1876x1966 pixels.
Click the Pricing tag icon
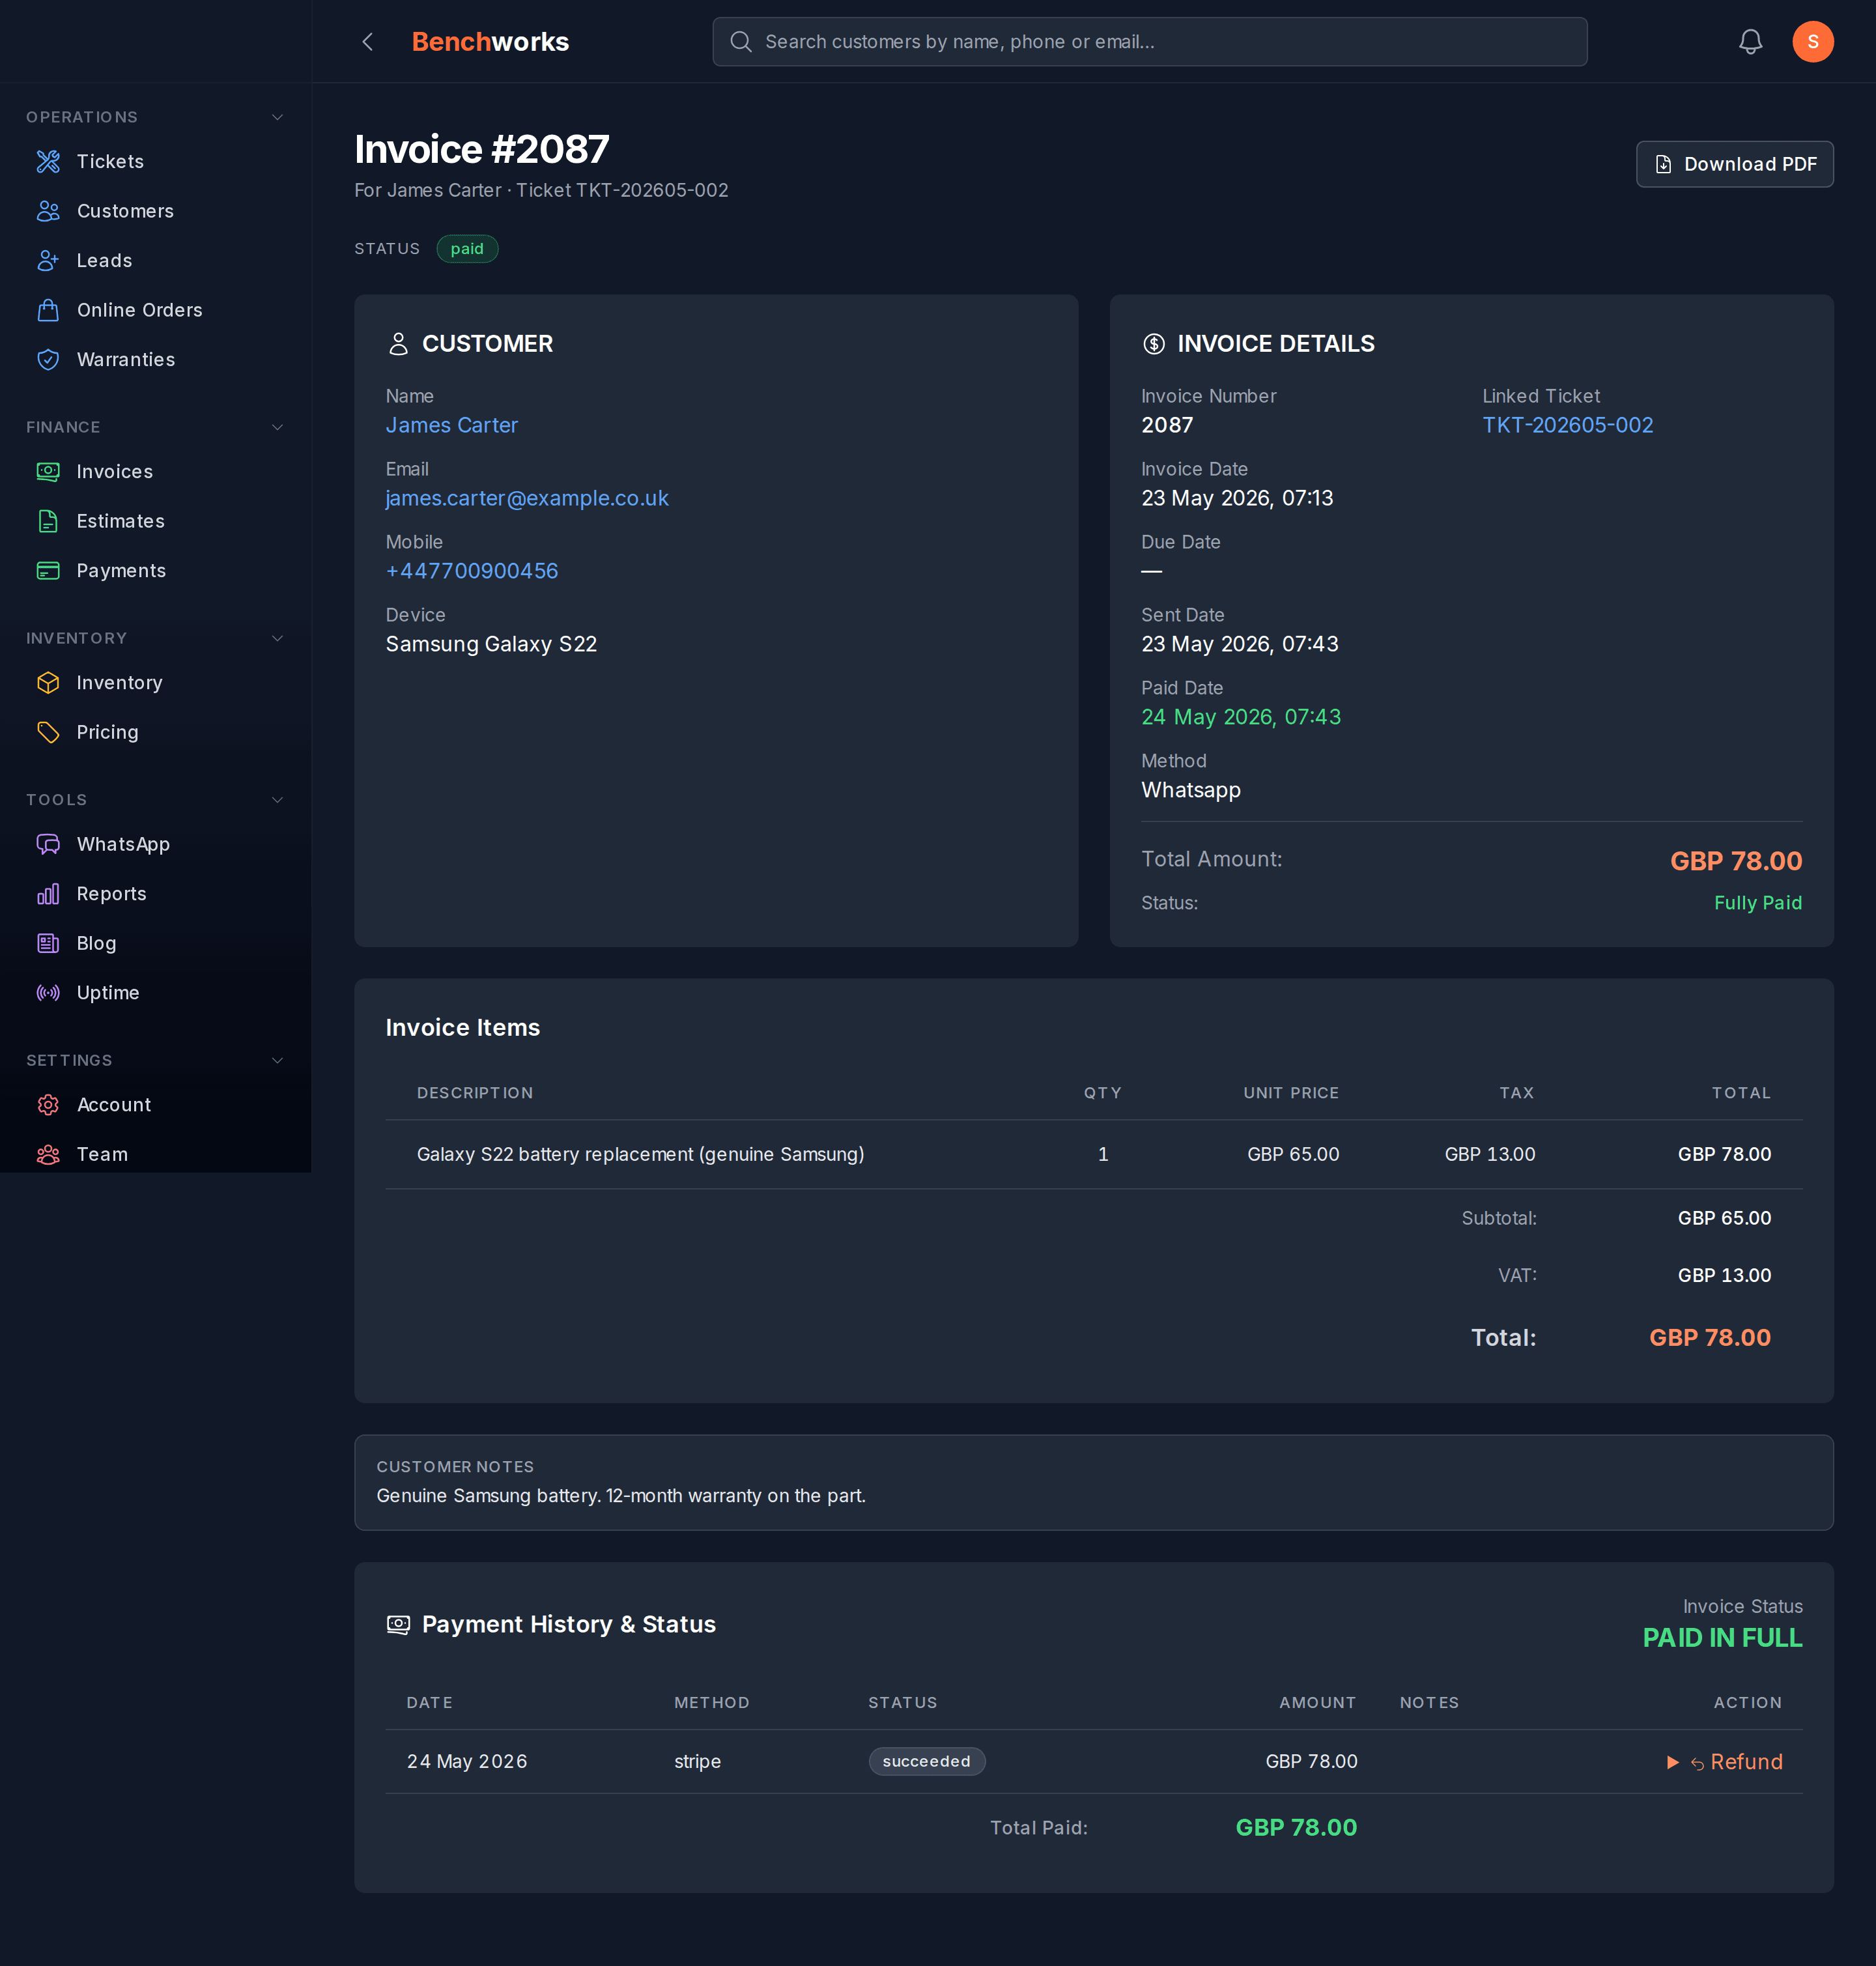point(48,732)
